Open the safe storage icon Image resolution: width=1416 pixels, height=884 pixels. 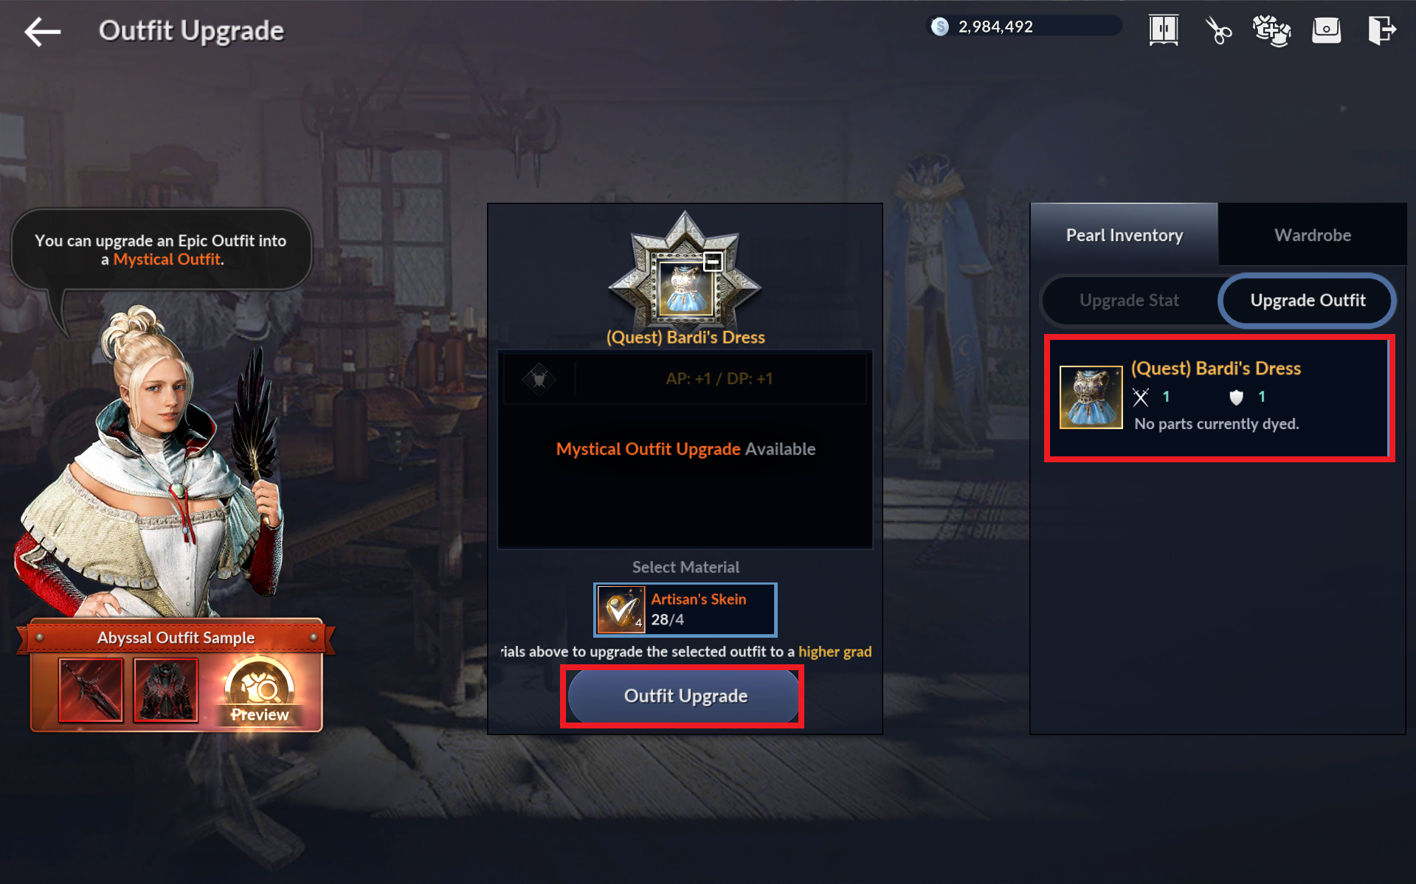pos(1326,30)
